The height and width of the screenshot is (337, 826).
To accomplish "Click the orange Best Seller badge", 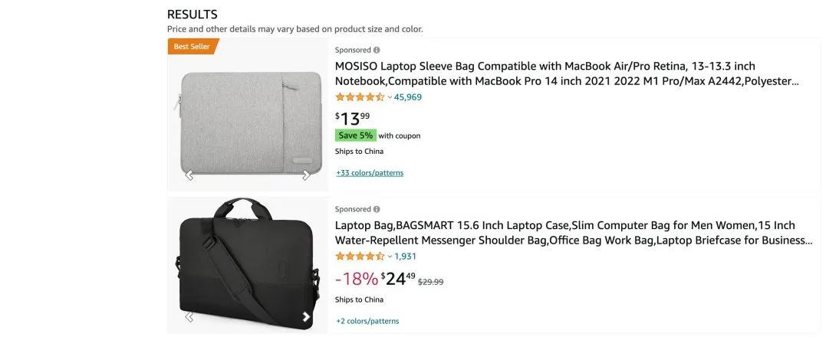I will click(192, 47).
